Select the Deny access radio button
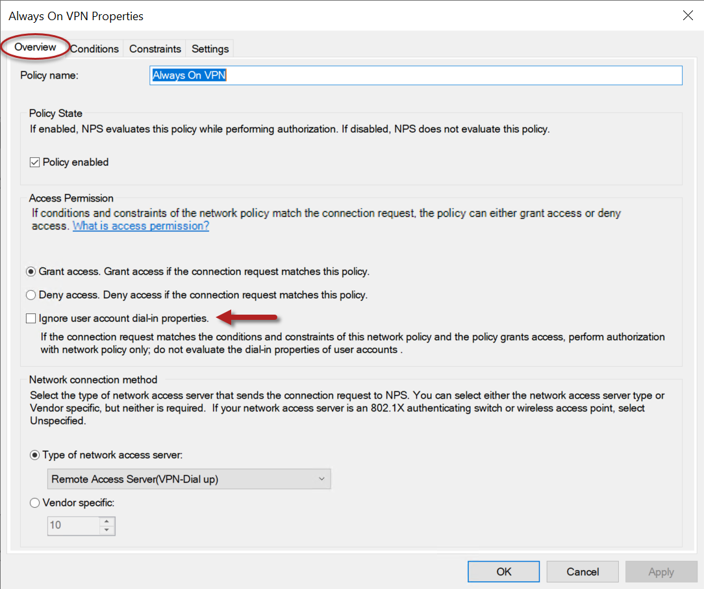Image resolution: width=704 pixels, height=589 pixels. 31,294
